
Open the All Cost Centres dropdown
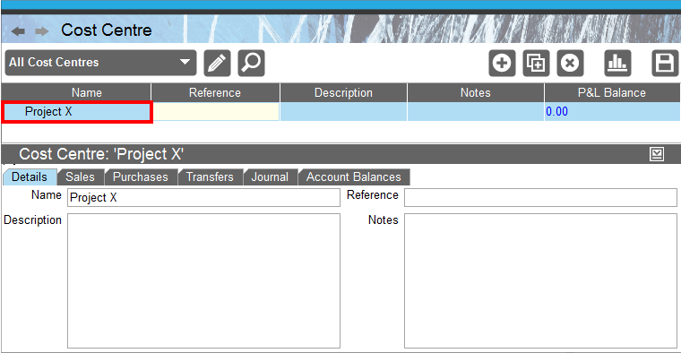pos(100,63)
